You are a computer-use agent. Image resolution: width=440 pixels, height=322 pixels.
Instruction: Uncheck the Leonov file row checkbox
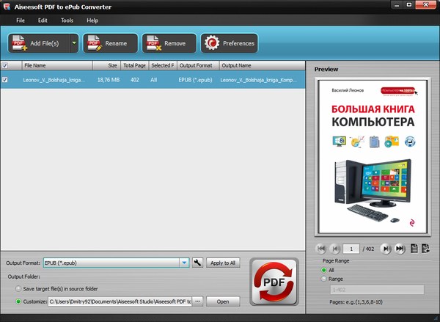click(6, 79)
